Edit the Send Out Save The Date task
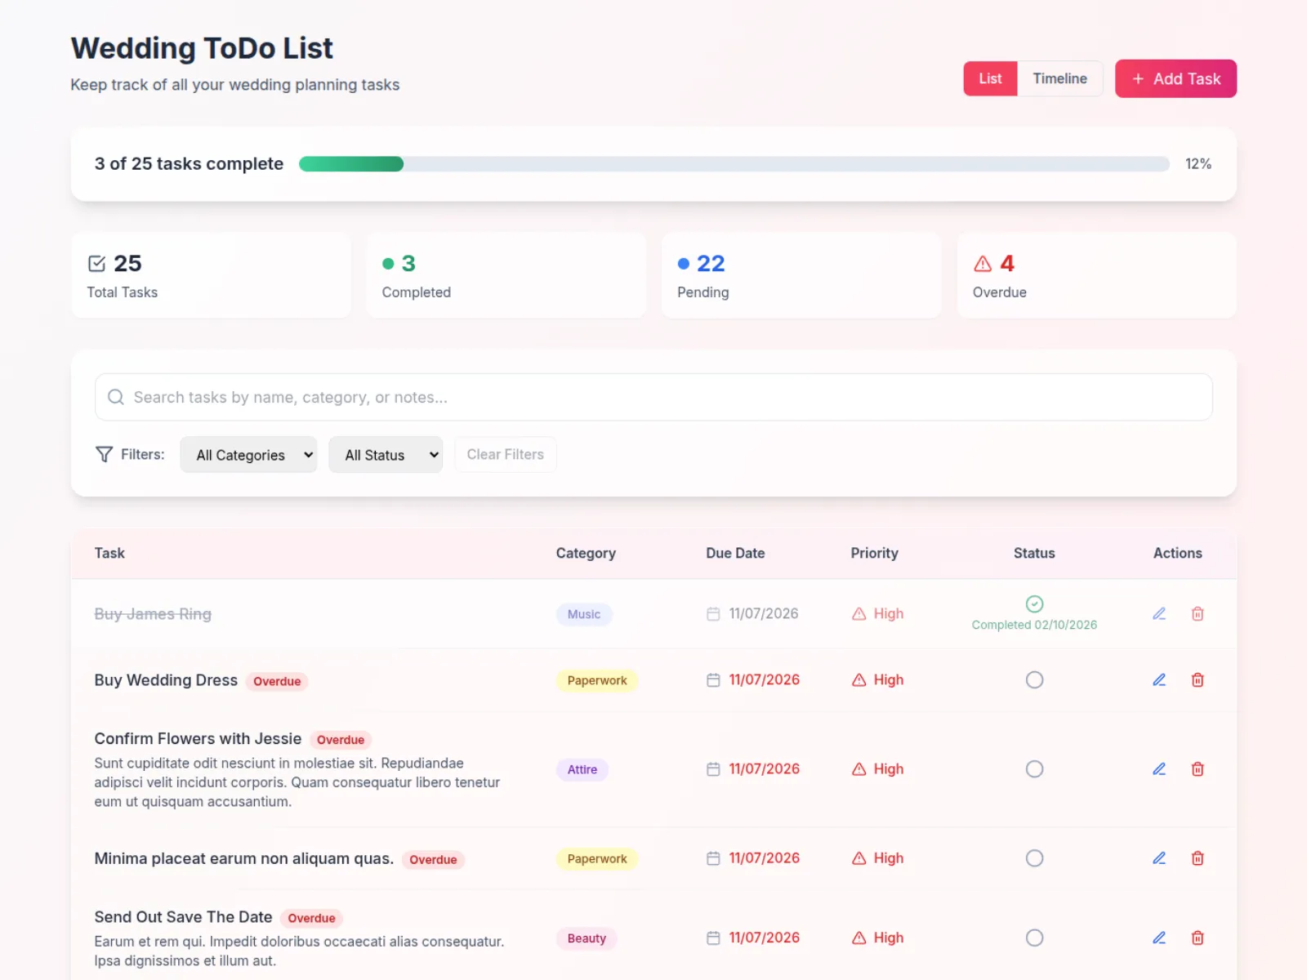Screen dimensions: 1307x980 (1159, 938)
